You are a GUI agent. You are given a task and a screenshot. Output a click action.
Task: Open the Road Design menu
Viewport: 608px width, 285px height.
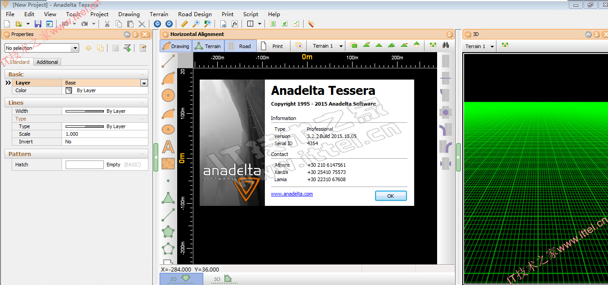[x=195, y=14]
